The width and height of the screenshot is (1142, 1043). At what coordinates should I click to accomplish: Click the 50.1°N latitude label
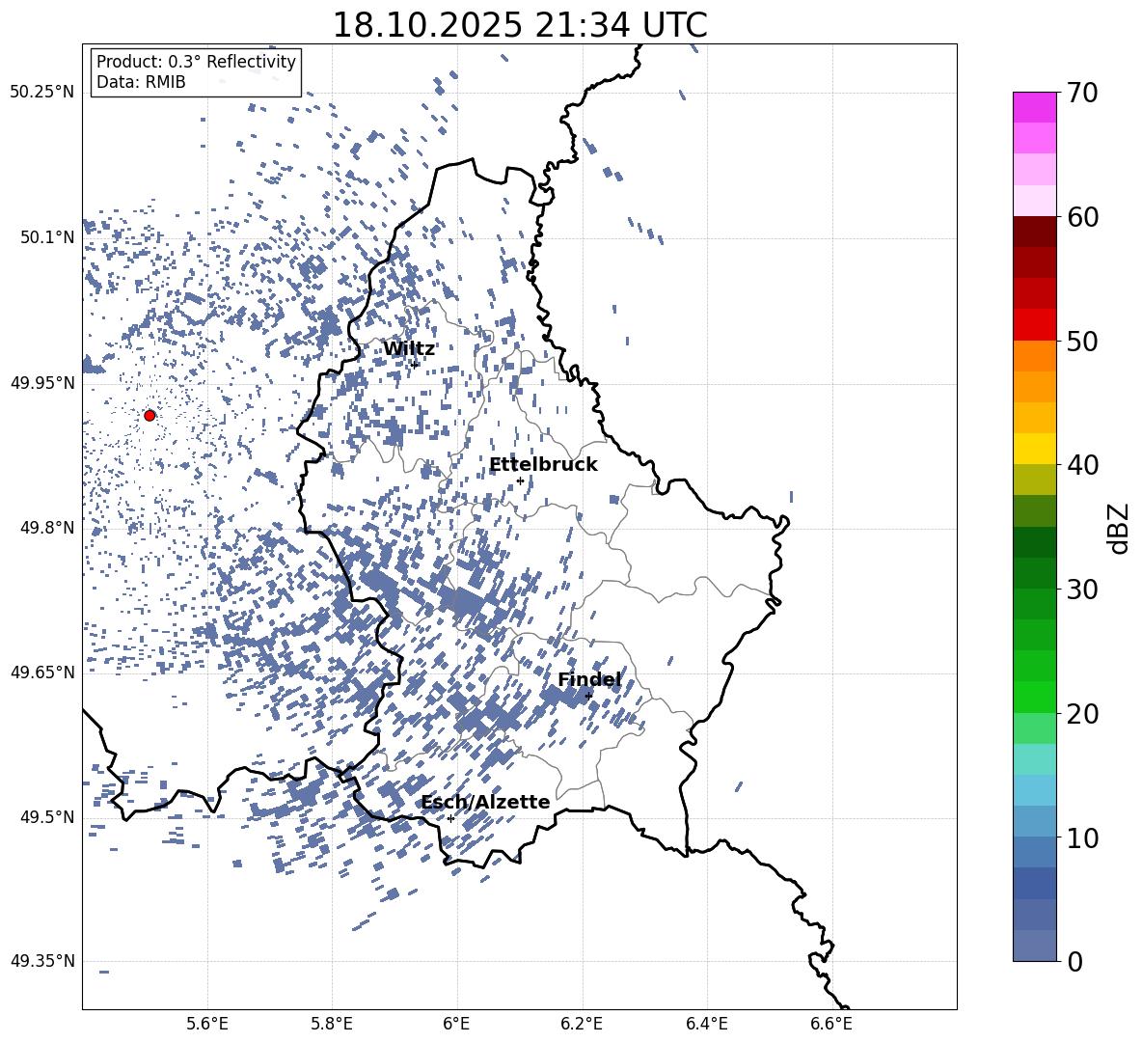[x=48, y=237]
